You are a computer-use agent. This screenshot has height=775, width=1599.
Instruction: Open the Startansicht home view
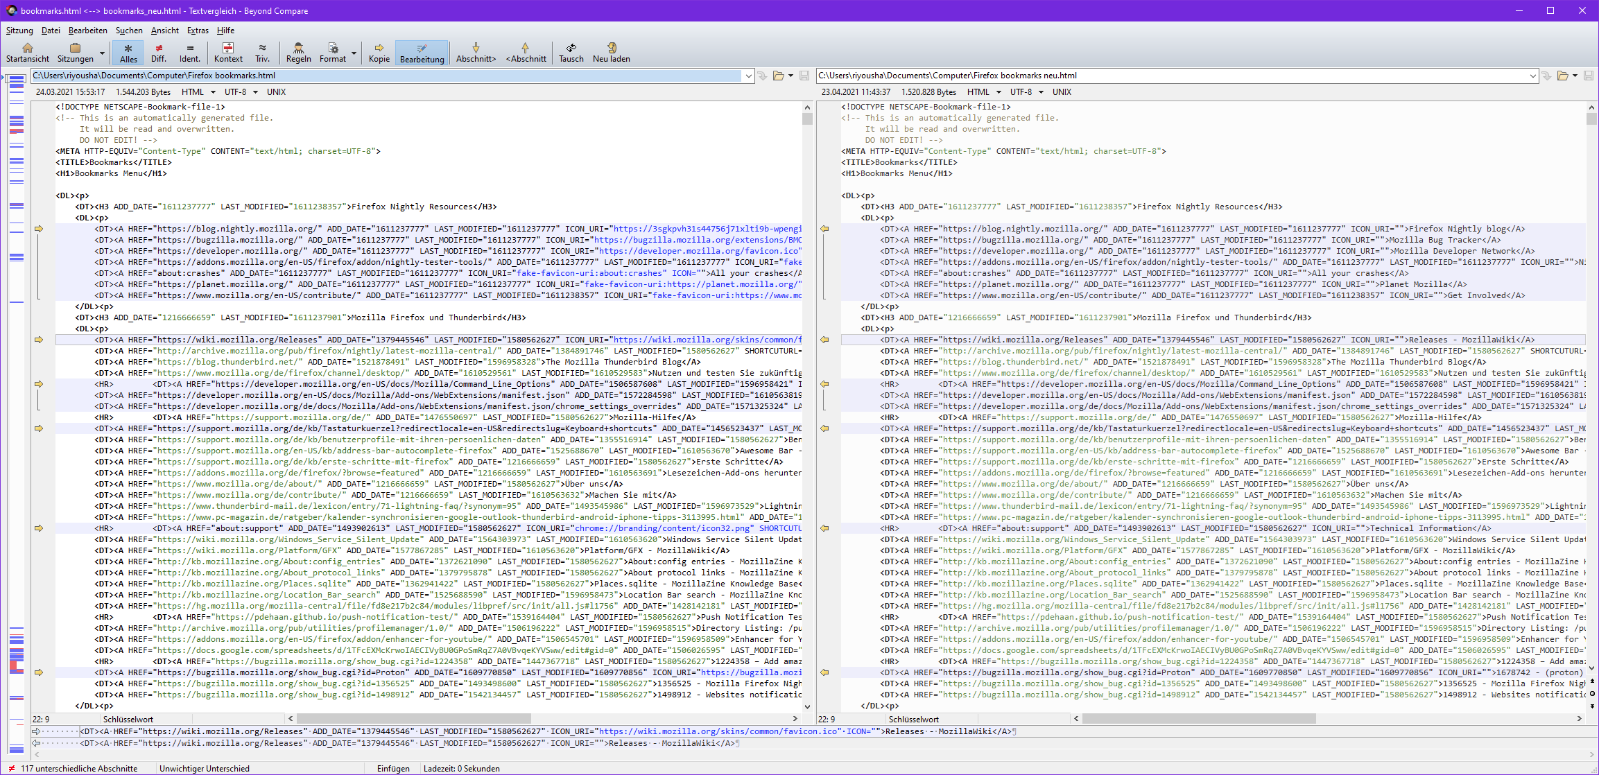pos(28,52)
